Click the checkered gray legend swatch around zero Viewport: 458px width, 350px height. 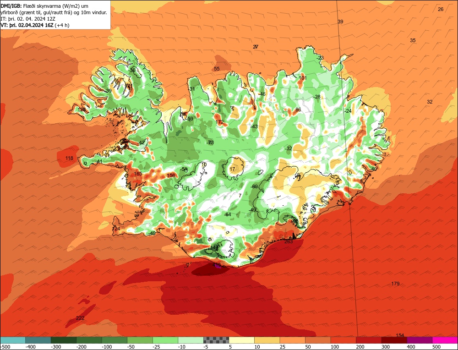pyautogui.click(x=216, y=340)
